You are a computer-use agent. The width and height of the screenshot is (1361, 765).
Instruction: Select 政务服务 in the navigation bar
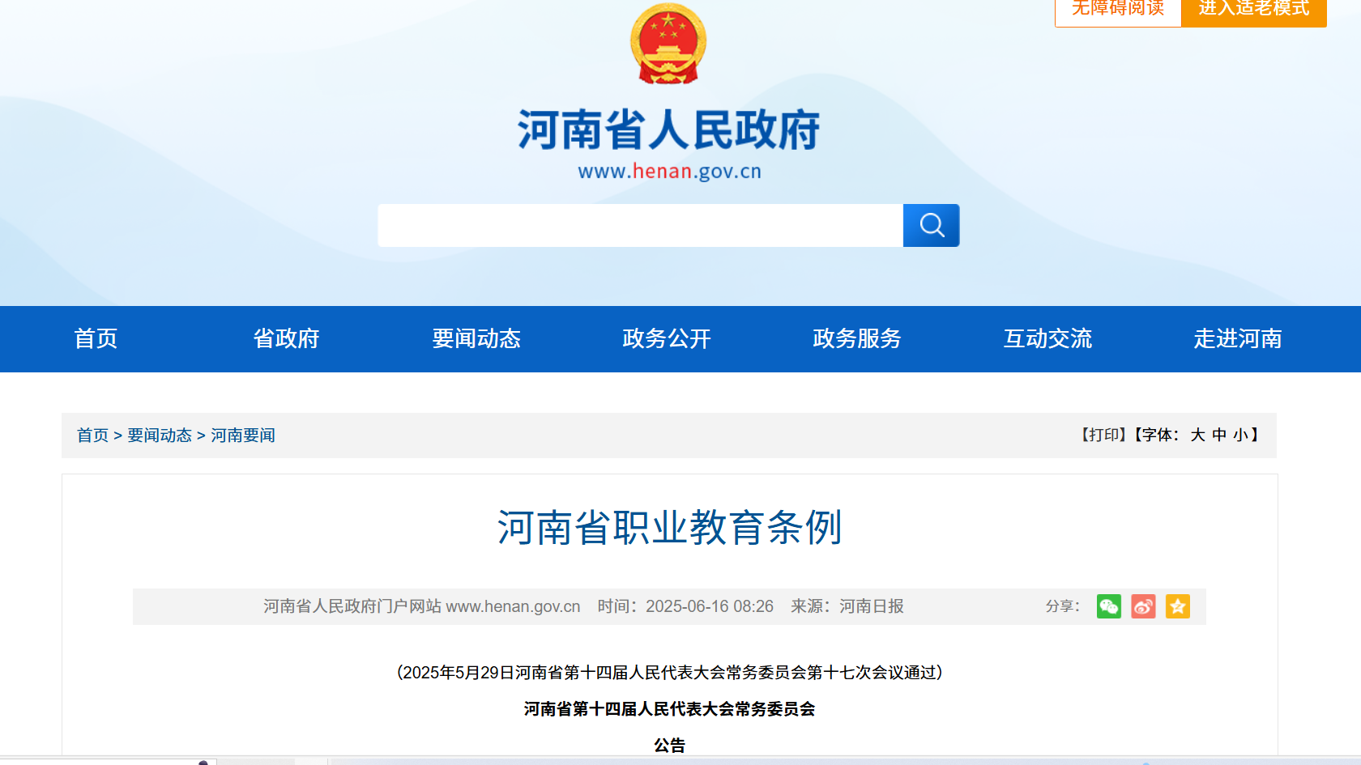[x=857, y=338]
